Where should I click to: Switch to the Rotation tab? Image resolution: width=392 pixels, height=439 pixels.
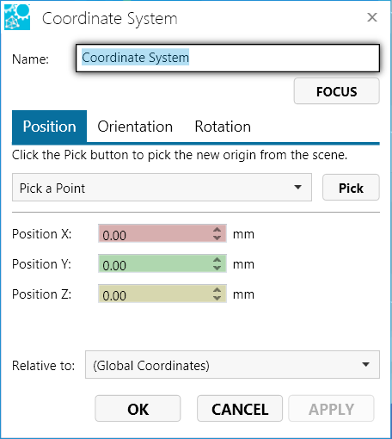coord(223,127)
